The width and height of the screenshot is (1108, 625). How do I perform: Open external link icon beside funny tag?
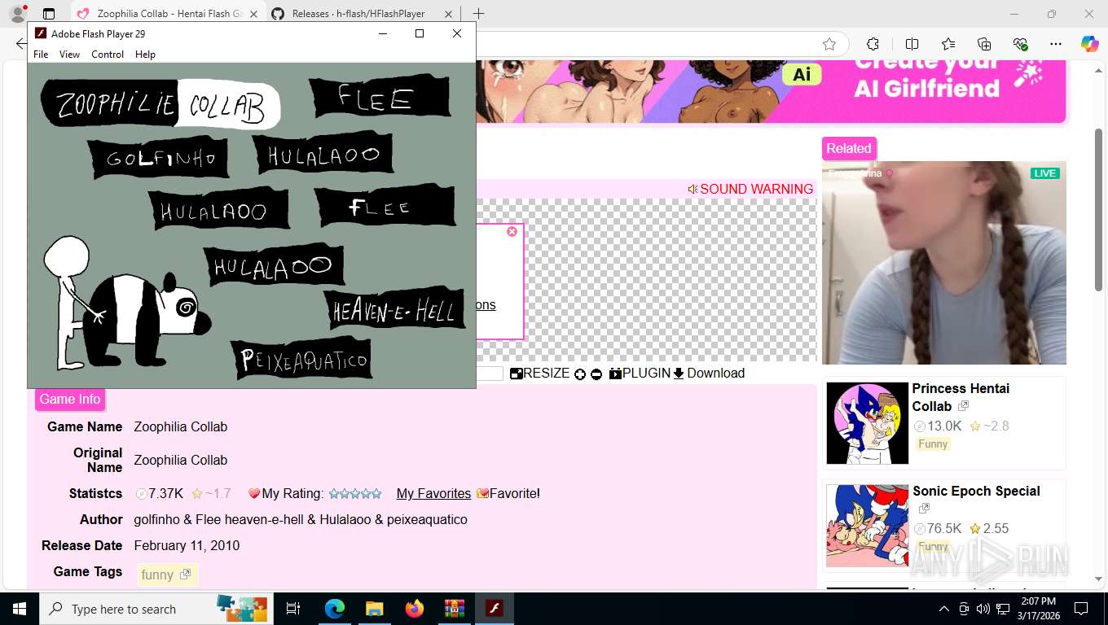(185, 575)
